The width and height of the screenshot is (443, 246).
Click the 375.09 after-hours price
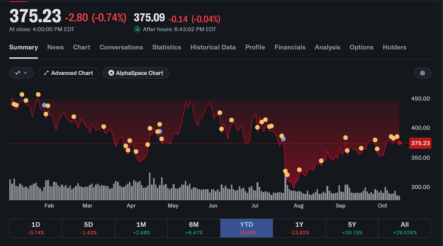[149, 18]
